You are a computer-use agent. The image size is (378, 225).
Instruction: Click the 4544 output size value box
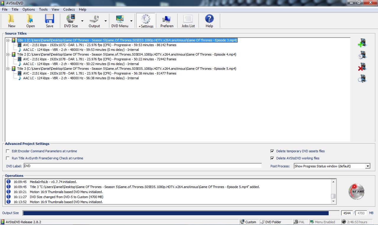click(x=347, y=213)
